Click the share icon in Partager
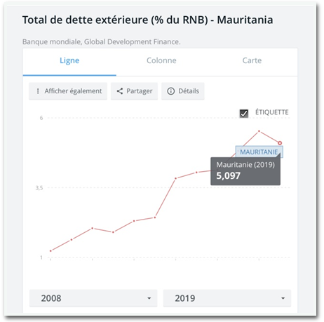 [120, 91]
